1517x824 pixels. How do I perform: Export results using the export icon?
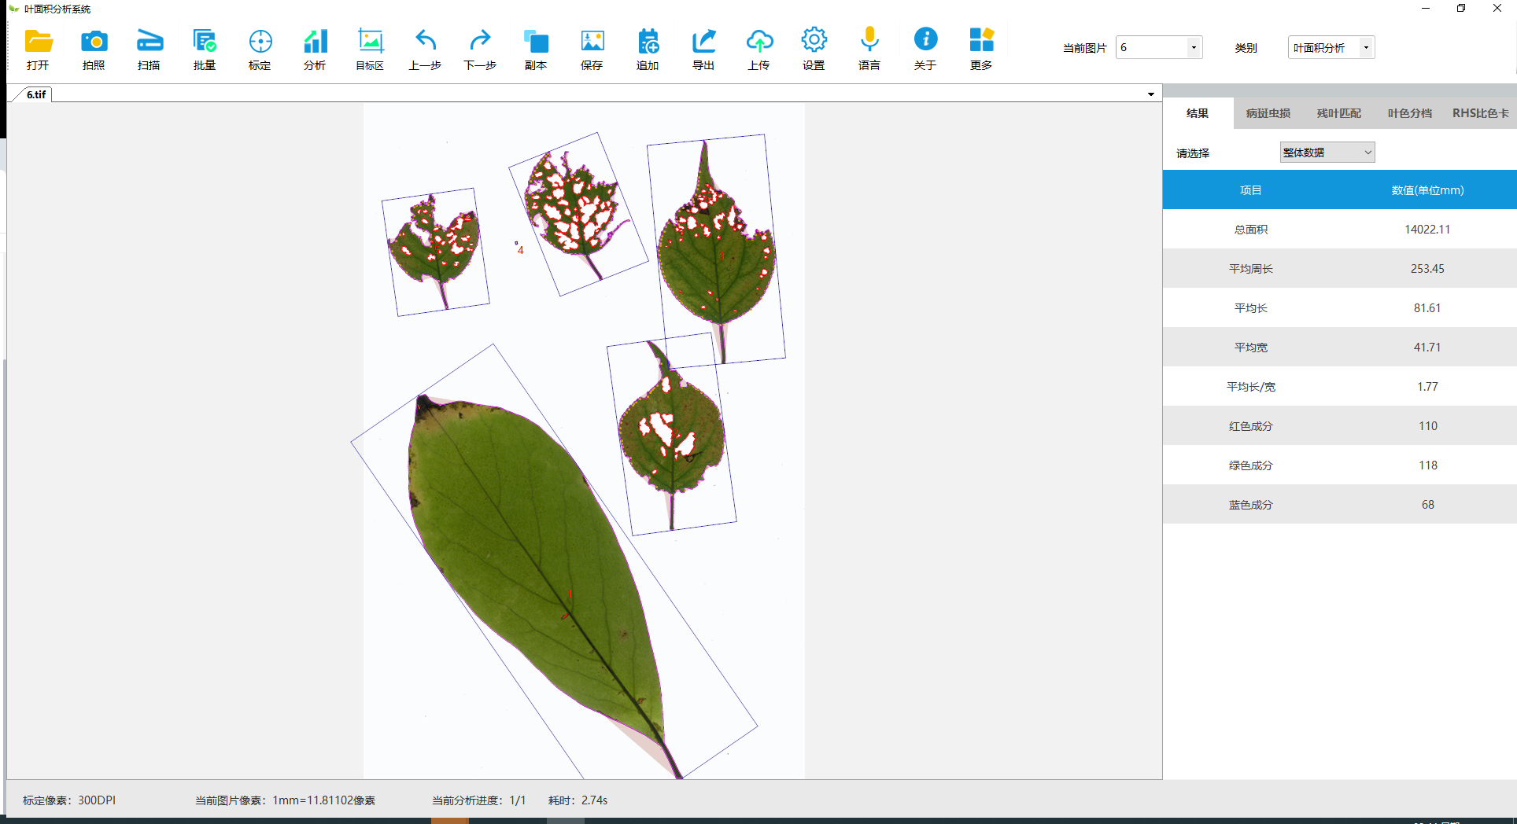point(703,42)
